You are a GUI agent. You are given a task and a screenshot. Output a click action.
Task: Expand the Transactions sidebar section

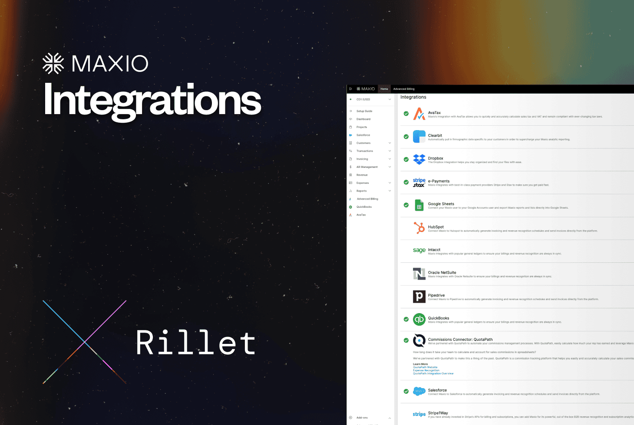point(390,151)
